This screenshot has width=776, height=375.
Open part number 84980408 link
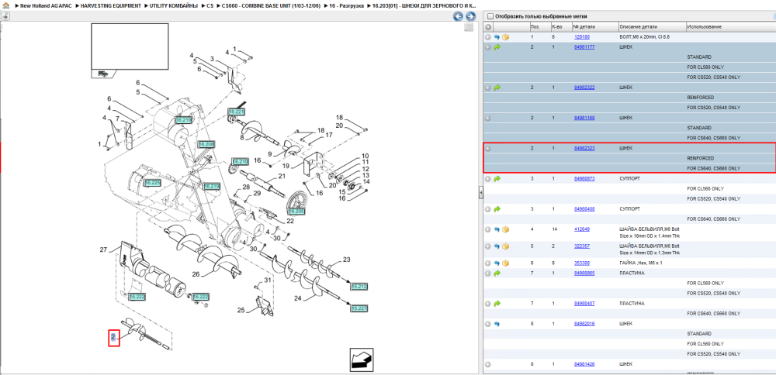pos(584,209)
